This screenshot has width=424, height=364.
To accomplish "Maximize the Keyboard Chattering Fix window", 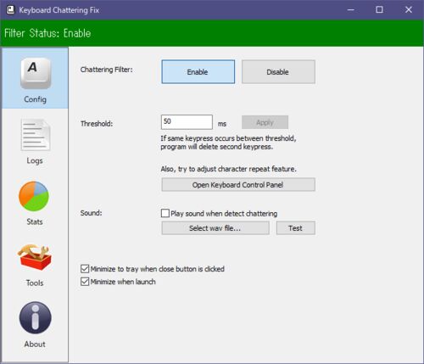I will (379, 10).
